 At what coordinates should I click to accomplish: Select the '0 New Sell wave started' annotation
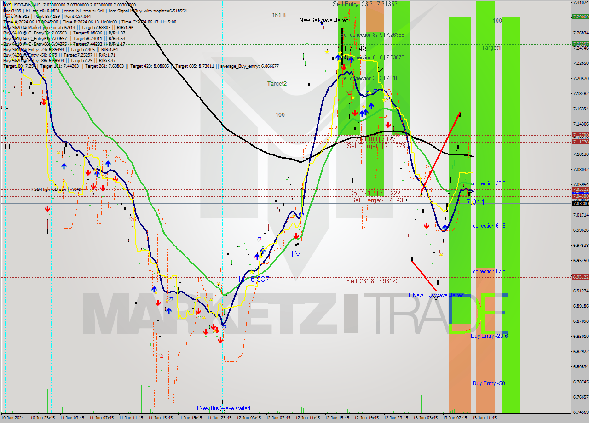click(x=322, y=20)
